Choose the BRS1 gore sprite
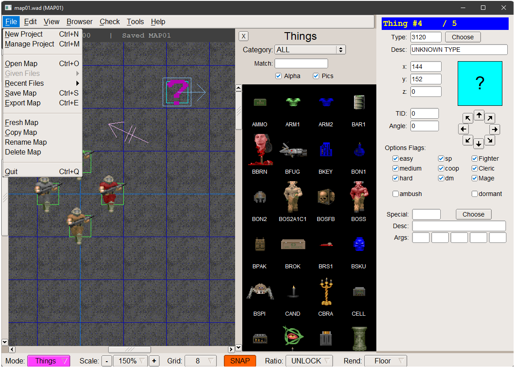The height and width of the screenshot is (367, 514). (326, 244)
